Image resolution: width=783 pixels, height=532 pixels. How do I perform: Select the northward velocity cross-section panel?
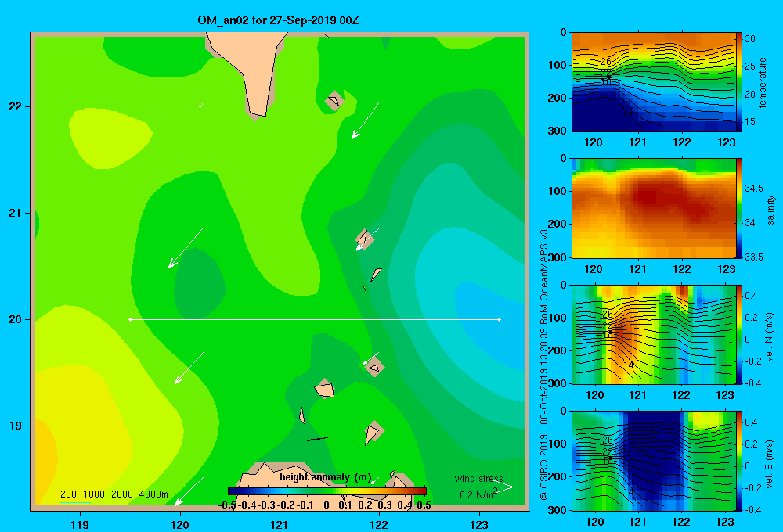(653, 334)
